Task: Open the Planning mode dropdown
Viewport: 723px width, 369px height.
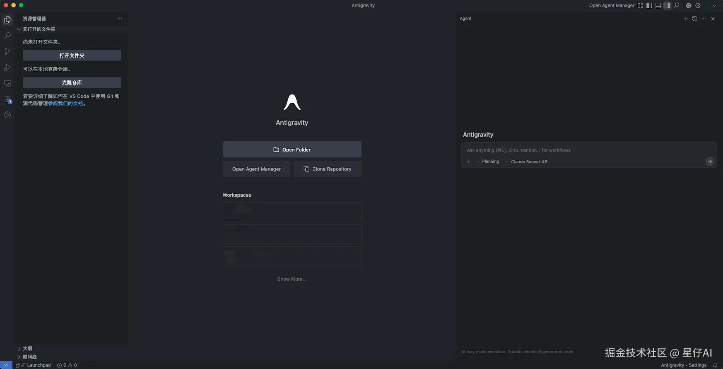Action: point(488,162)
